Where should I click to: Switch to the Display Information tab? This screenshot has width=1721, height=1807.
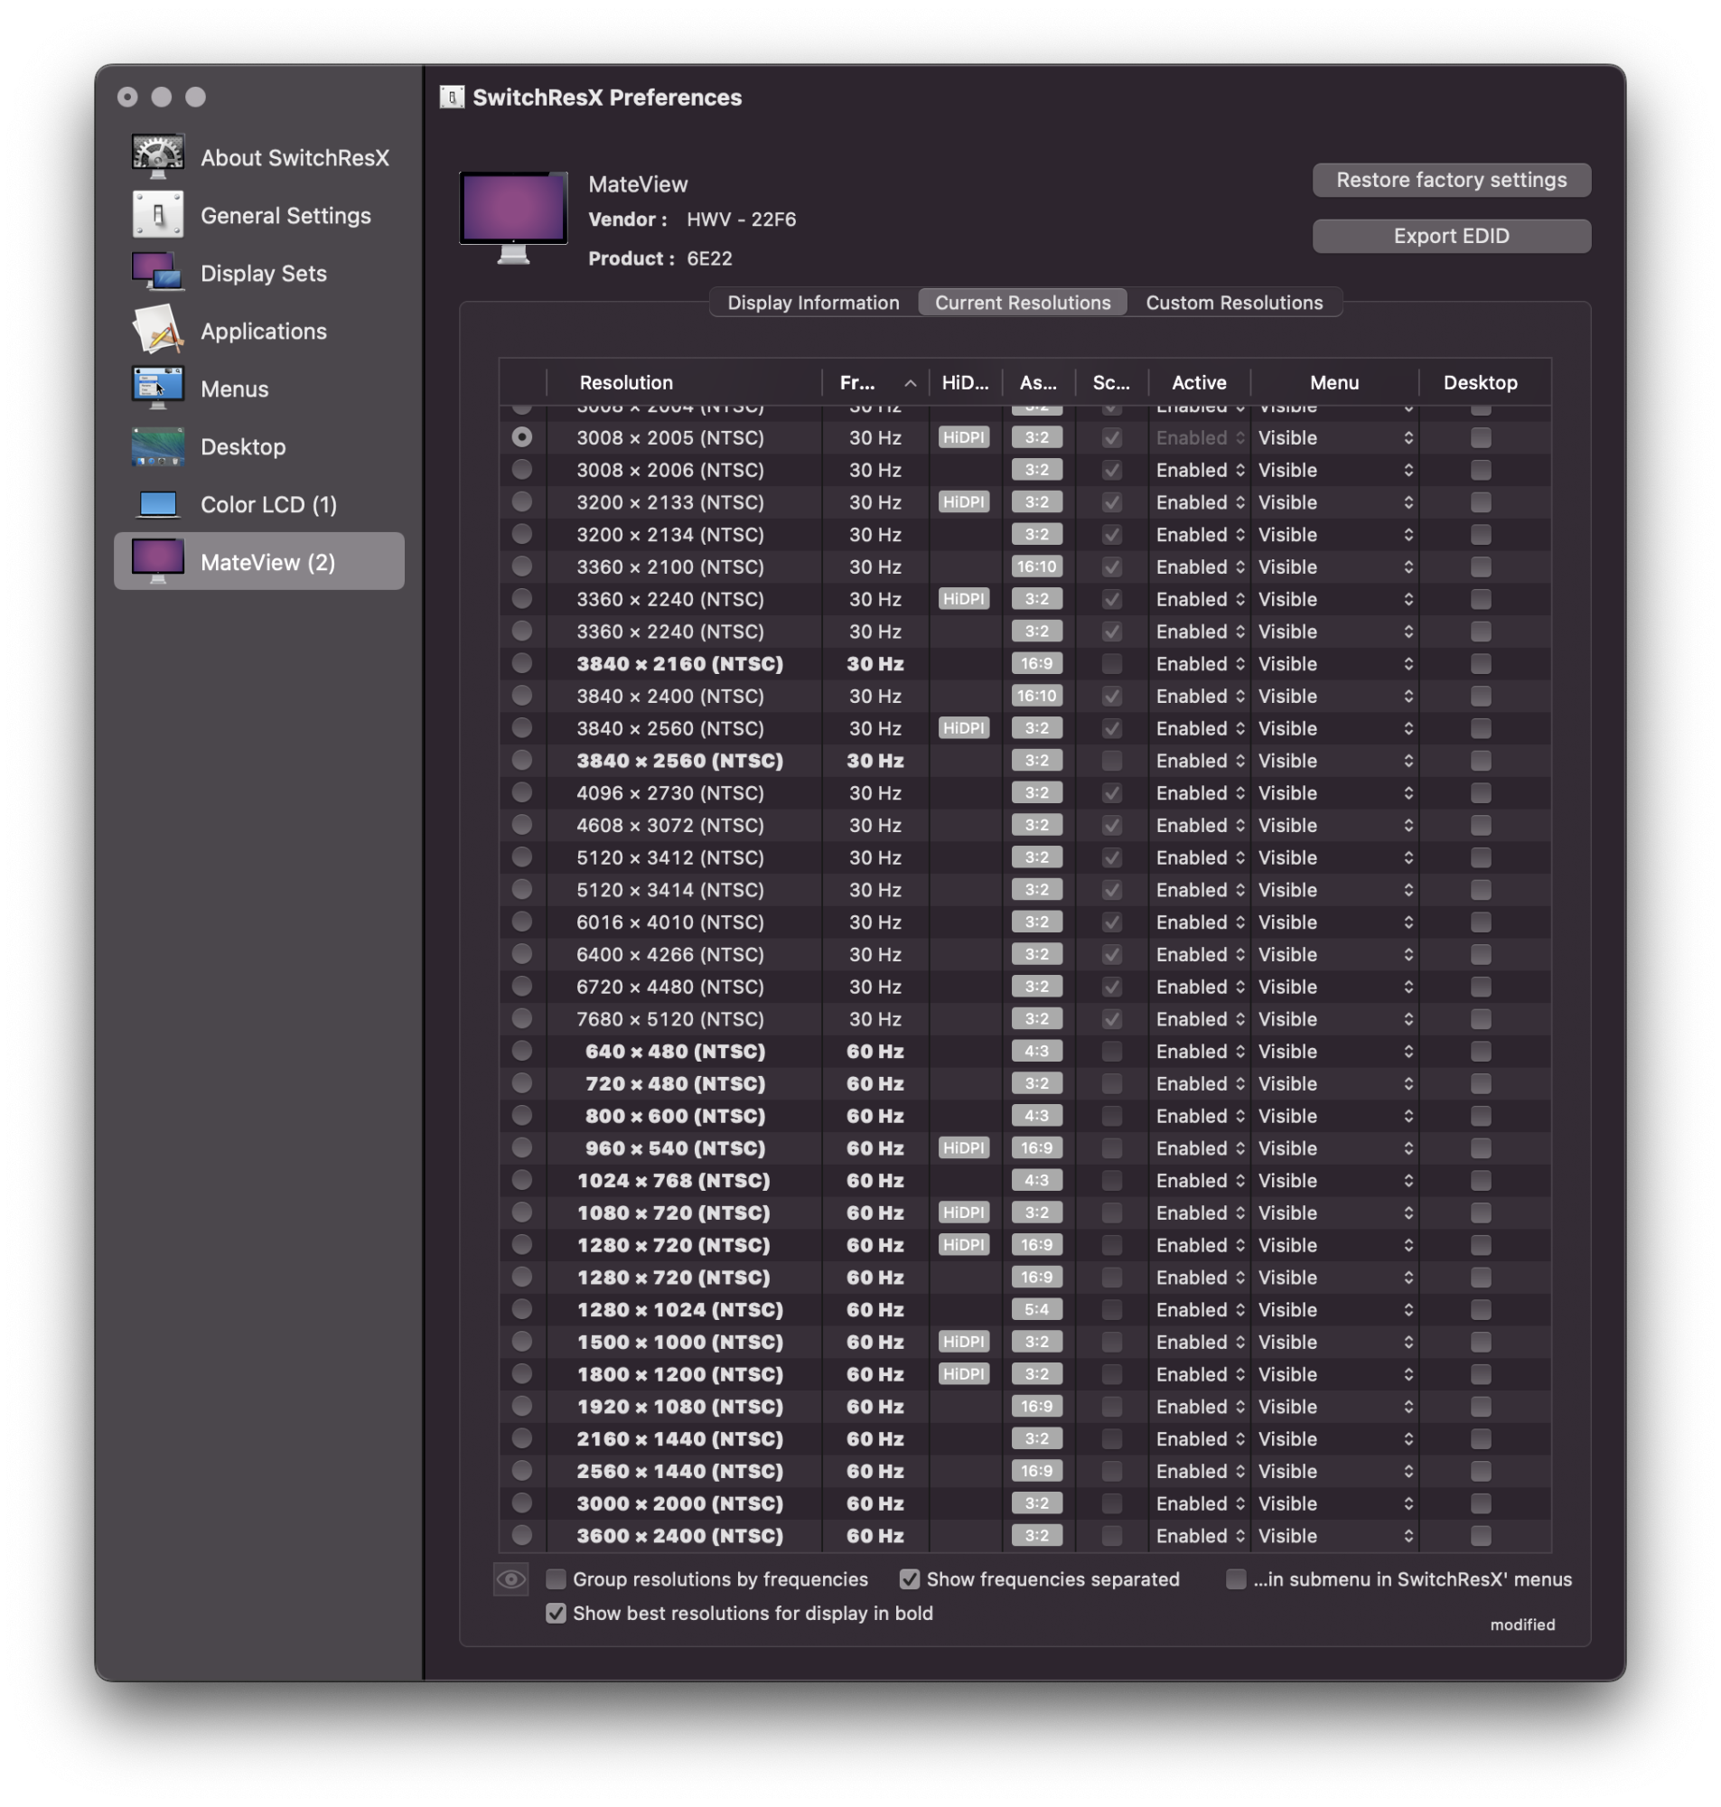[x=813, y=303]
